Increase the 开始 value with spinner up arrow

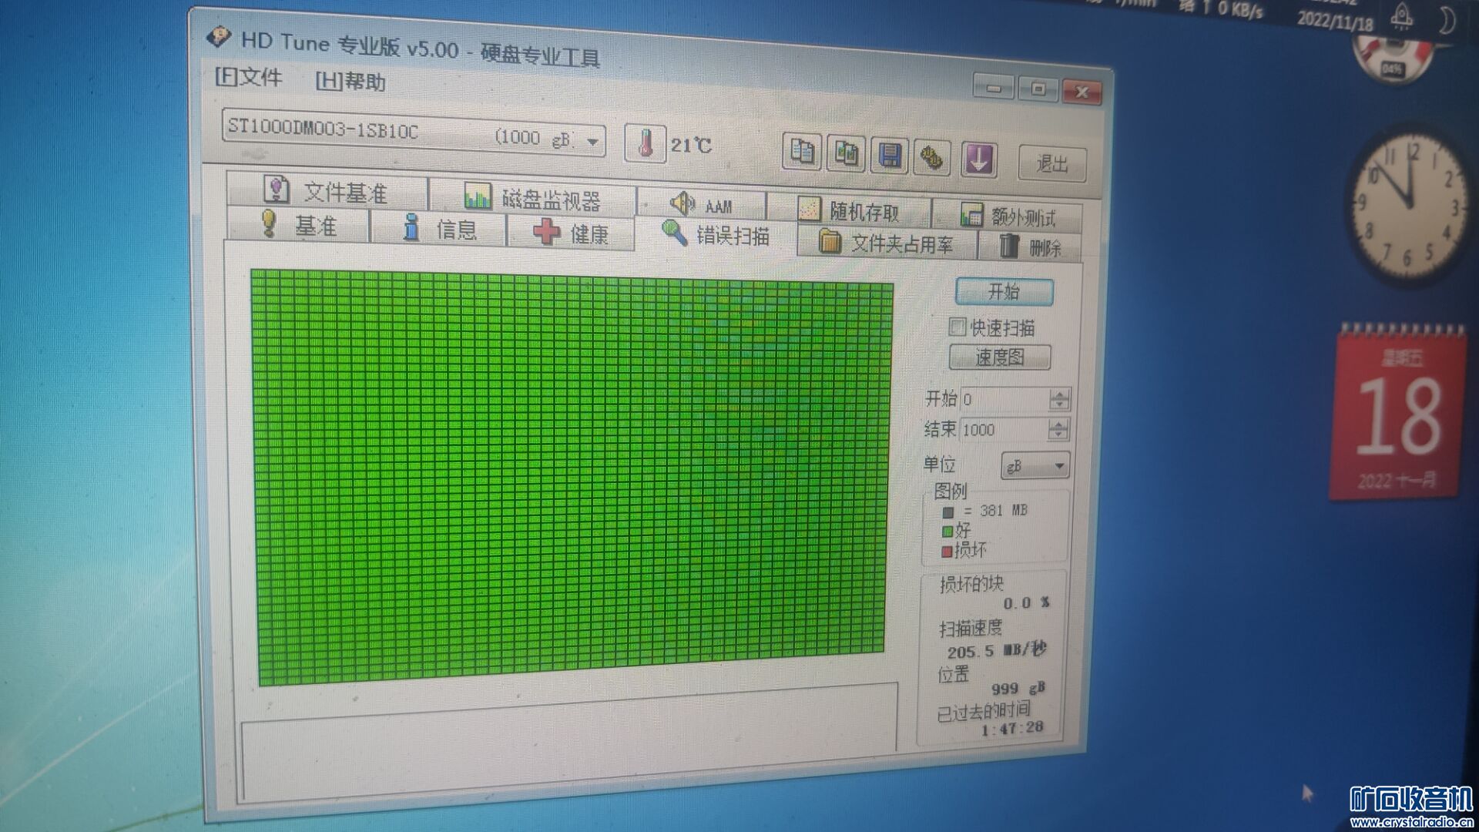pyautogui.click(x=1060, y=394)
